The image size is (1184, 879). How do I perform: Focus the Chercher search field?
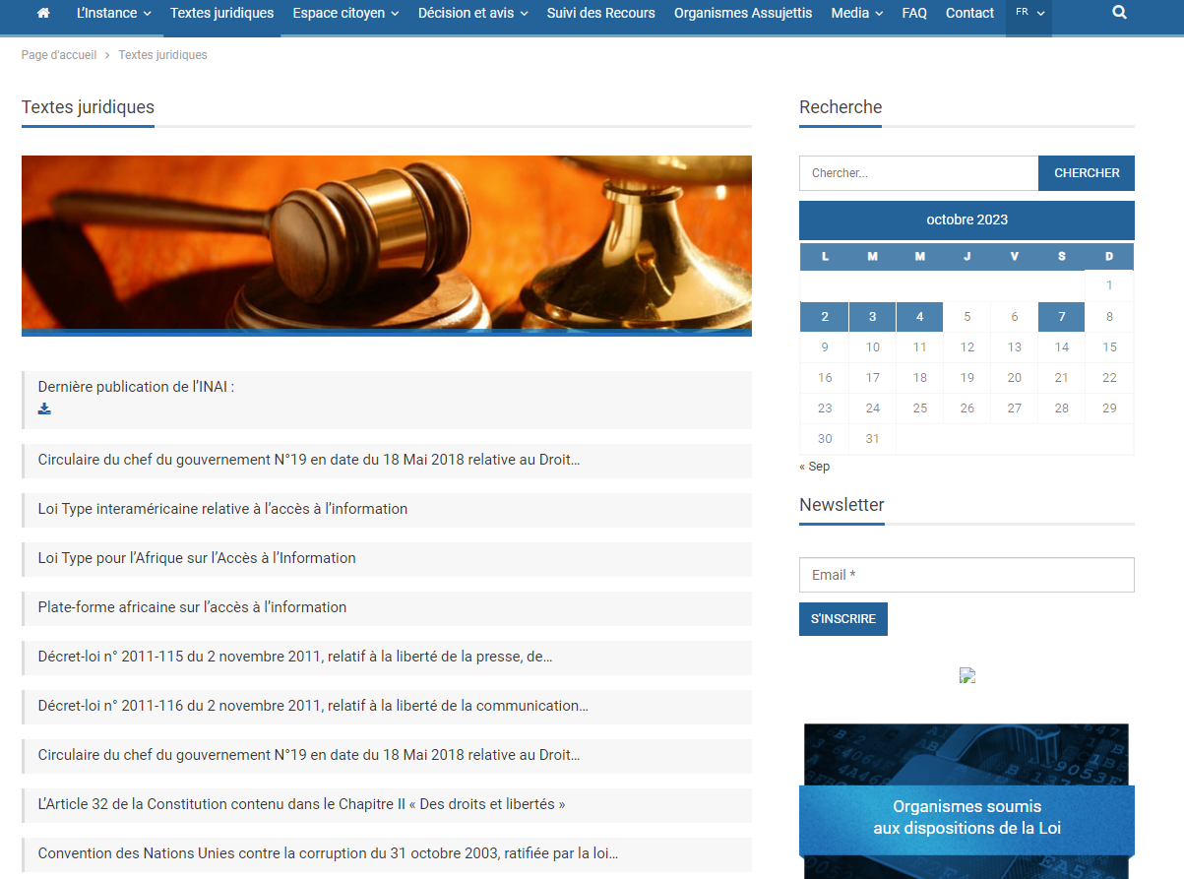point(918,173)
